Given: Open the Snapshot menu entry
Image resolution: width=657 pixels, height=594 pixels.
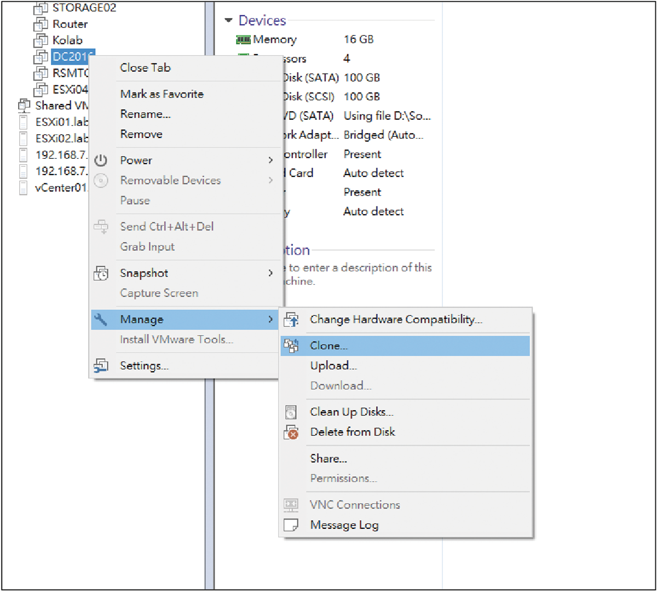Looking at the screenshot, I should [x=186, y=273].
